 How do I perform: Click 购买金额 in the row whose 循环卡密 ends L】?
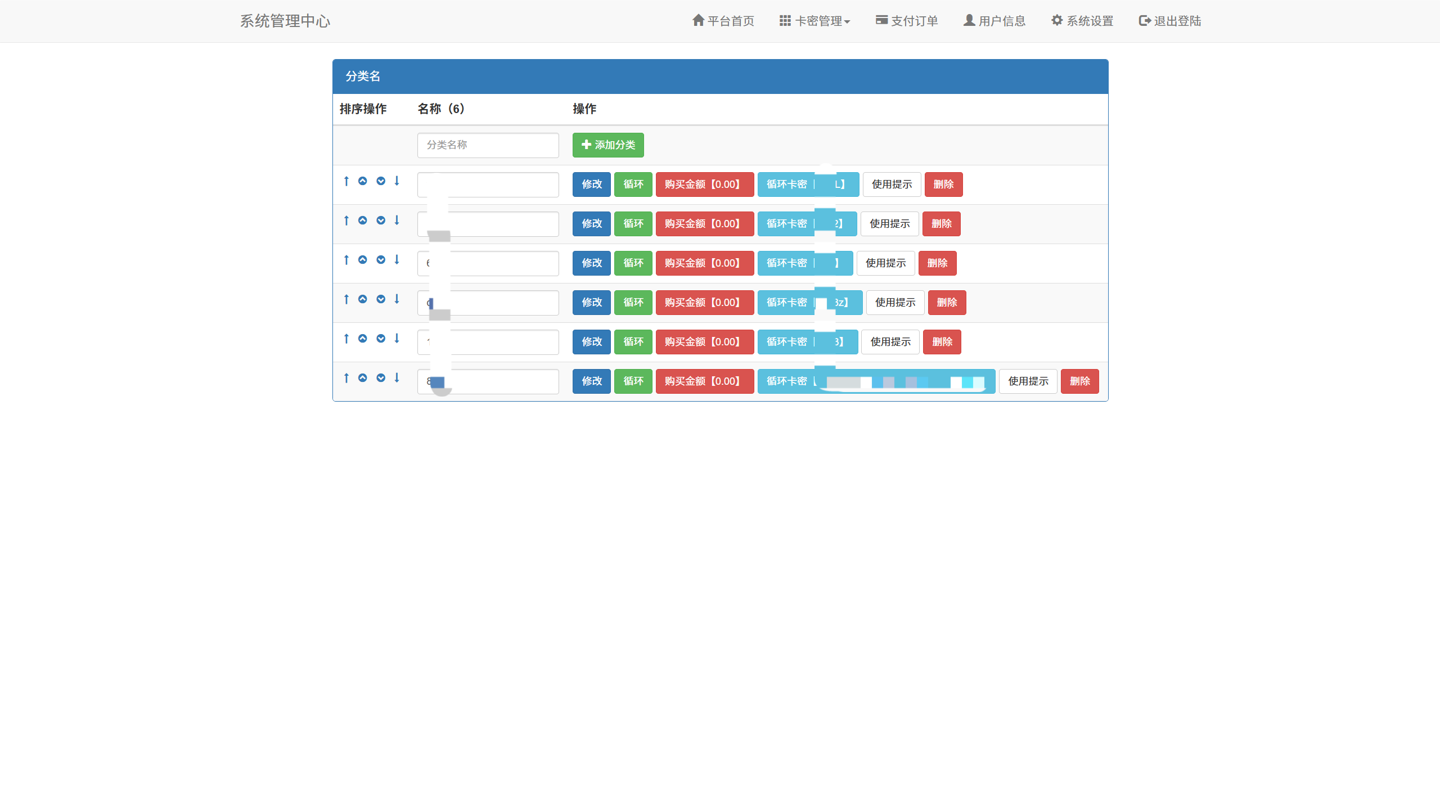pyautogui.click(x=705, y=184)
